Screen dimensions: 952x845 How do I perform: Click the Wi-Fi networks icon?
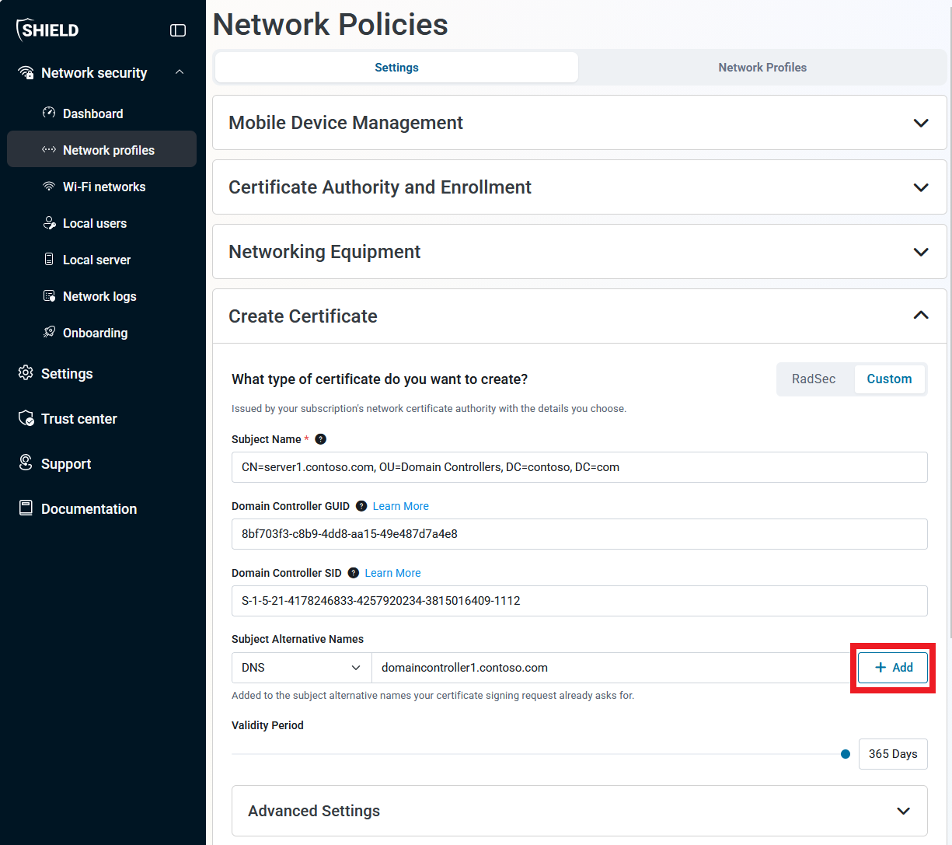click(49, 186)
